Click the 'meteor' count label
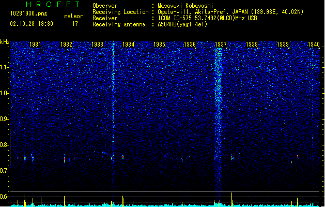Screen dimensions: 325x207 tap(73, 16)
